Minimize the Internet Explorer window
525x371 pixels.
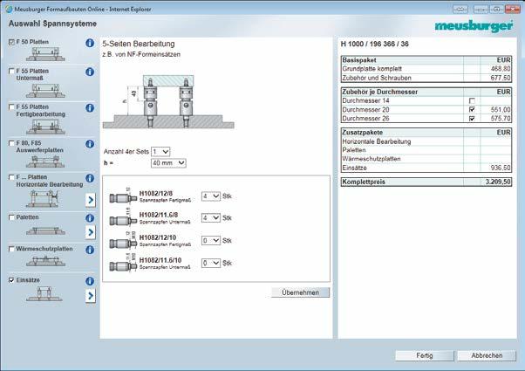tap(481, 9)
